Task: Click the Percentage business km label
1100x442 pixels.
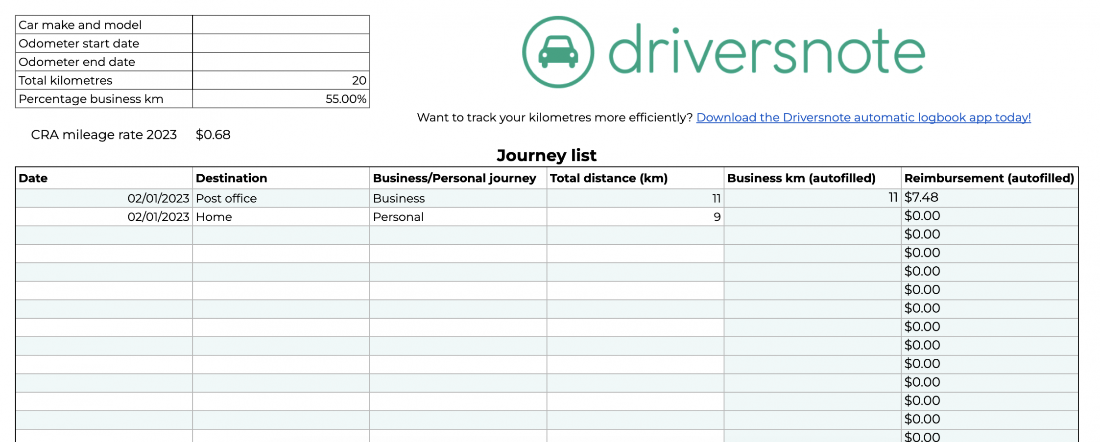Action: pyautogui.click(x=91, y=99)
